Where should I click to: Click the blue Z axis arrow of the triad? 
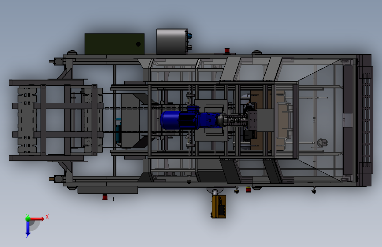[28, 229]
